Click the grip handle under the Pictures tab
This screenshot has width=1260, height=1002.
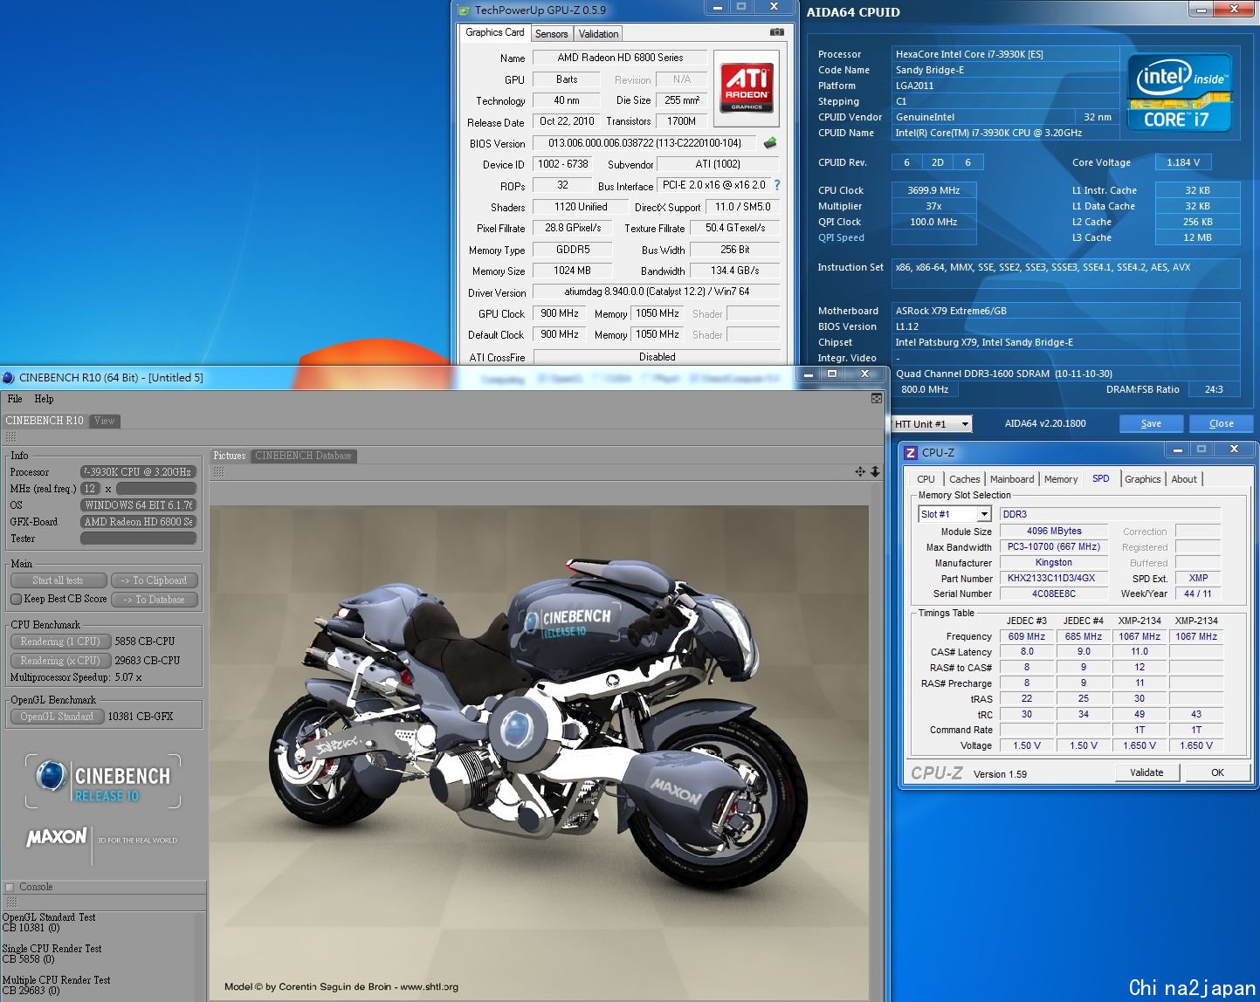point(218,471)
